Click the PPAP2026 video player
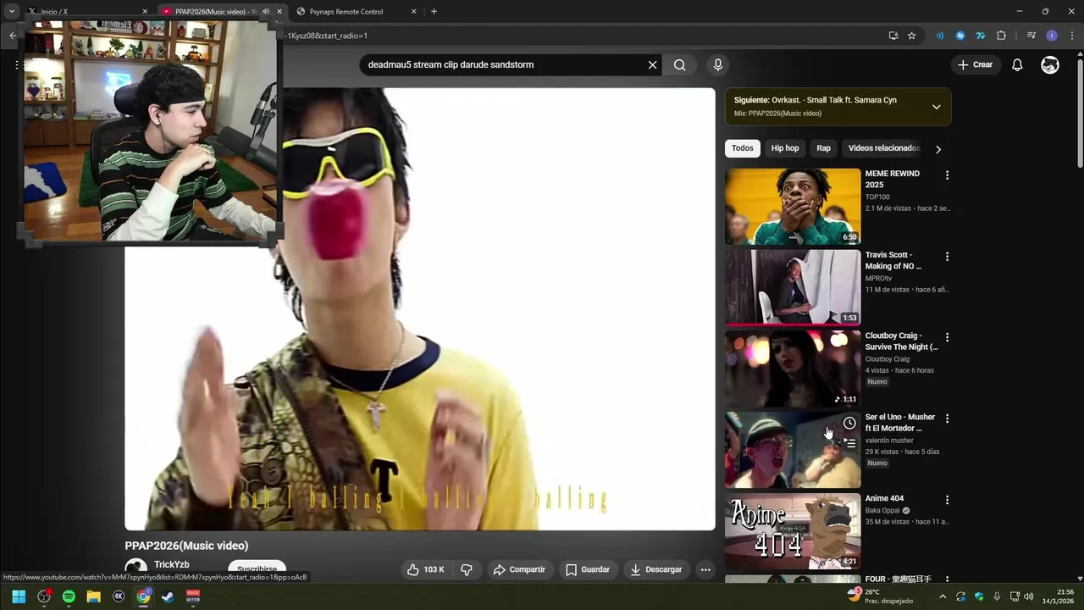 click(420, 309)
